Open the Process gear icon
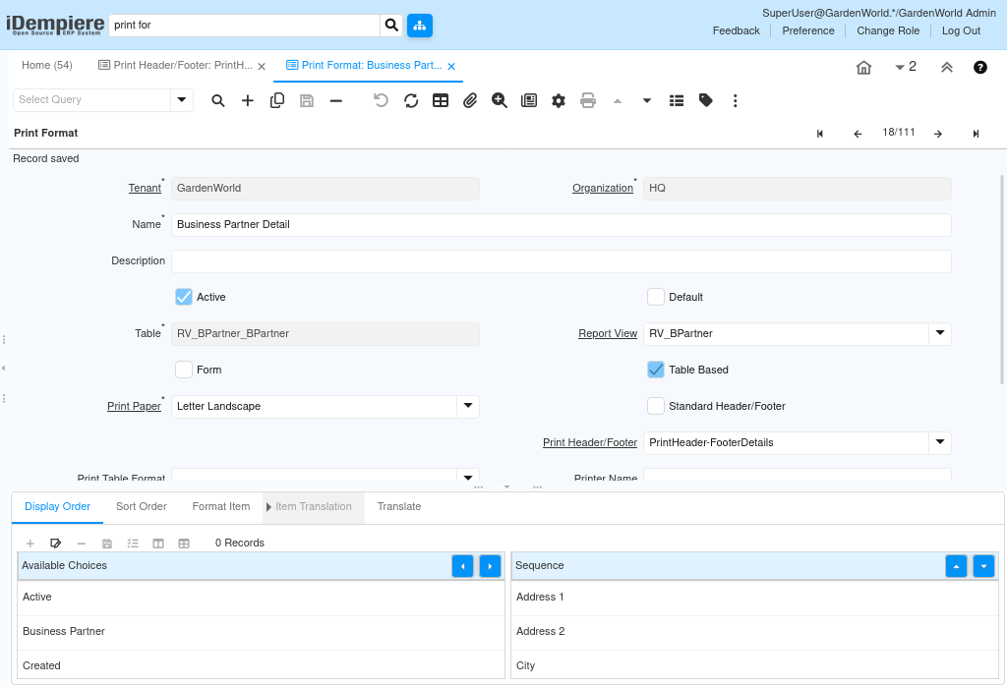 (559, 101)
